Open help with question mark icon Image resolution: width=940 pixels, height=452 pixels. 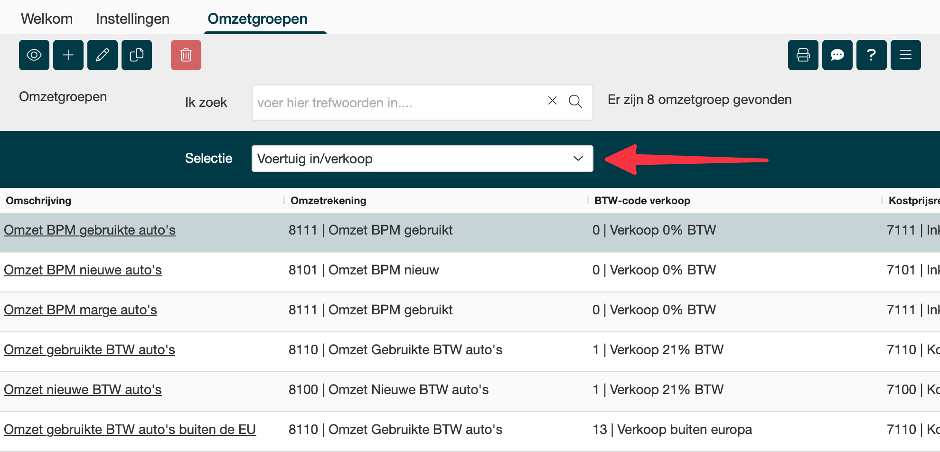tap(872, 55)
